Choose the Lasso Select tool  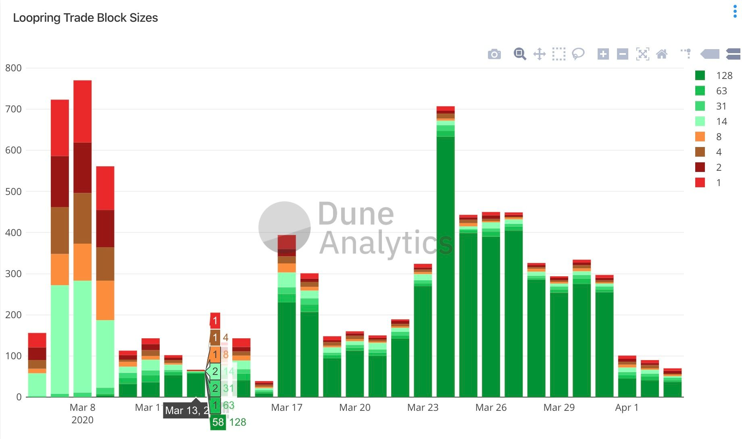578,54
